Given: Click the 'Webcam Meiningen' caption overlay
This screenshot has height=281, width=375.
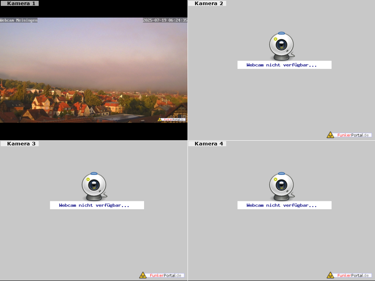Looking at the screenshot, I should (19, 20).
